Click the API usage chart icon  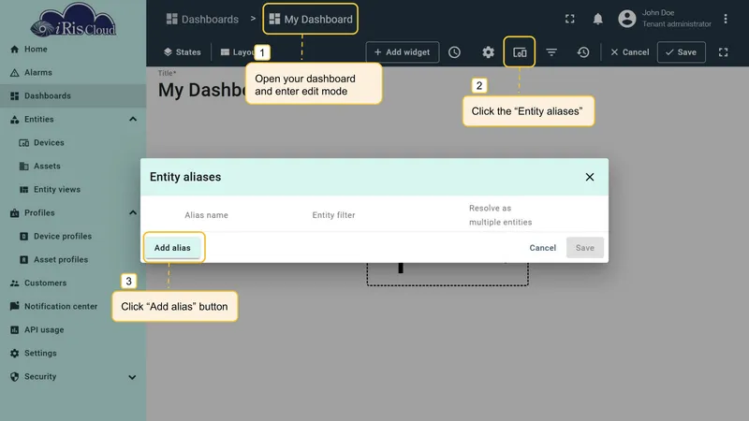point(14,330)
